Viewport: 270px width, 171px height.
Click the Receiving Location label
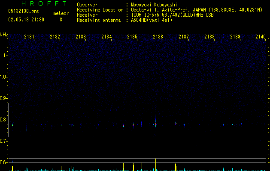(x=100, y=10)
